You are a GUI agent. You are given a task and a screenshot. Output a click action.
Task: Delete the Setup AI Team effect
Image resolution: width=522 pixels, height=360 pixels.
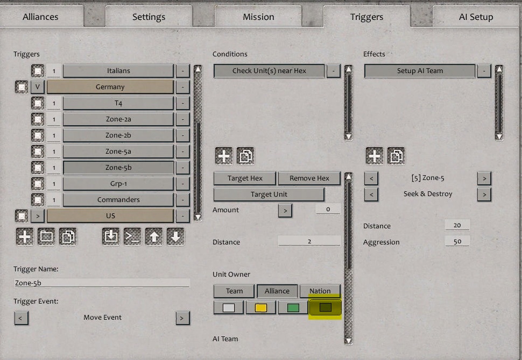(484, 71)
